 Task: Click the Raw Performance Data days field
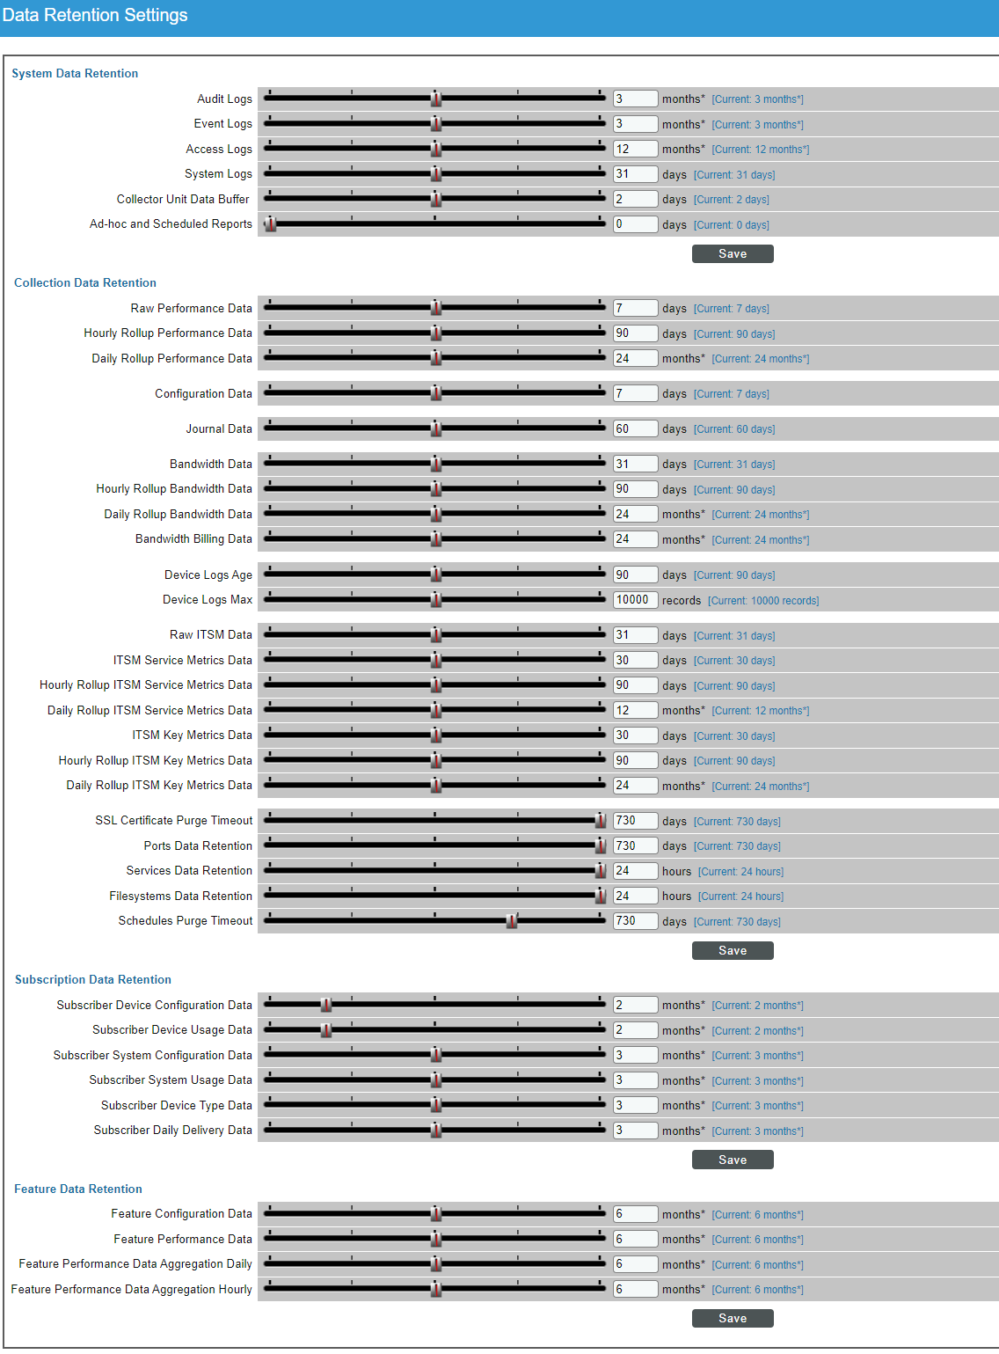tap(635, 308)
